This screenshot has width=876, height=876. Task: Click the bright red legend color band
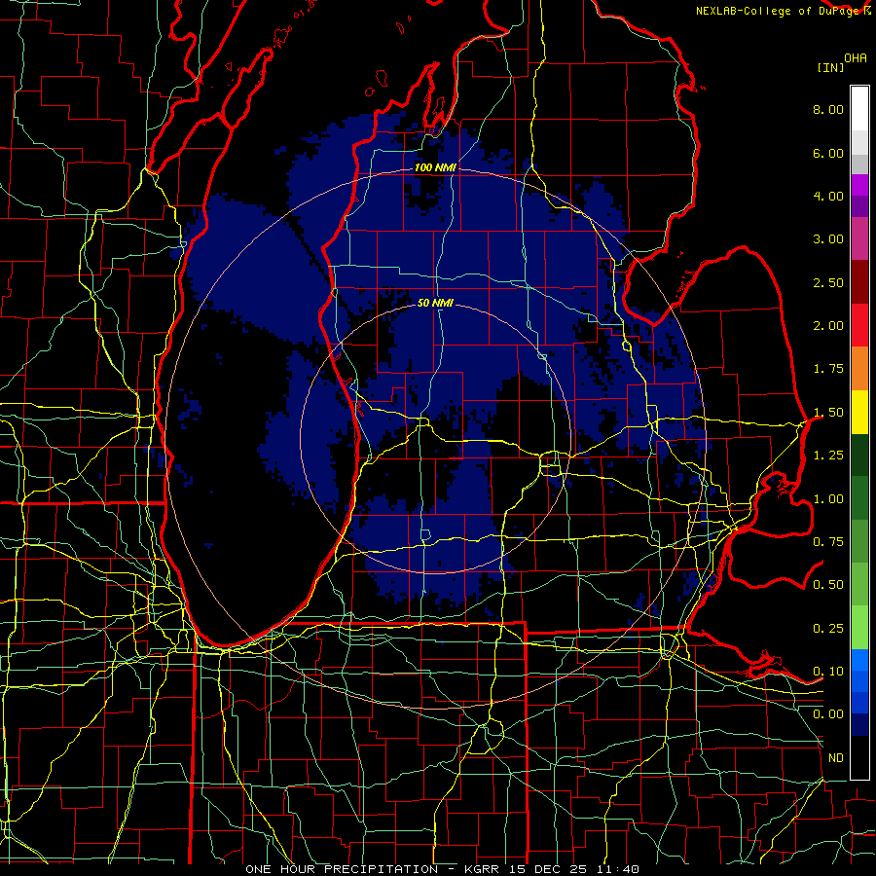[859, 325]
